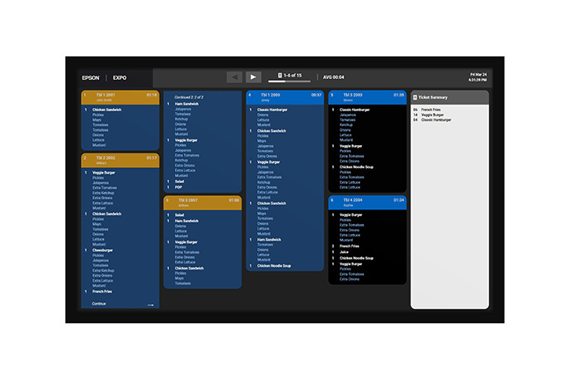Click the ticket count icon beside 1-6 of 15
Image resolution: width=569 pixels, height=379 pixels.
tap(280, 76)
